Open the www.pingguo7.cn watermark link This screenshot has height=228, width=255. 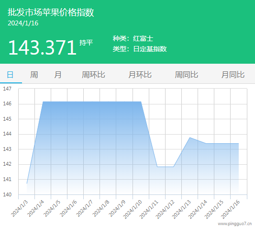[x=235, y=224]
